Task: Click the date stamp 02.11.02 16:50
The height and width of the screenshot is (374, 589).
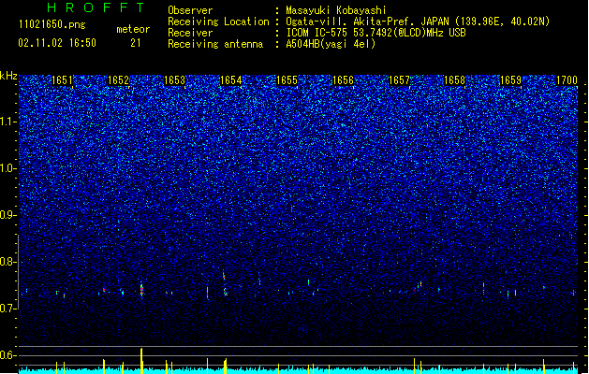Action: tap(57, 43)
